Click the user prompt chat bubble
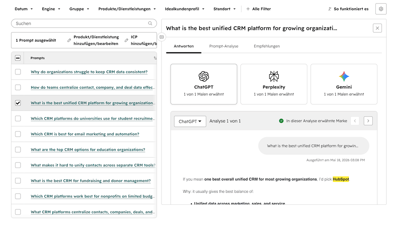Screen dimensions: 396x225 click(x=313, y=146)
